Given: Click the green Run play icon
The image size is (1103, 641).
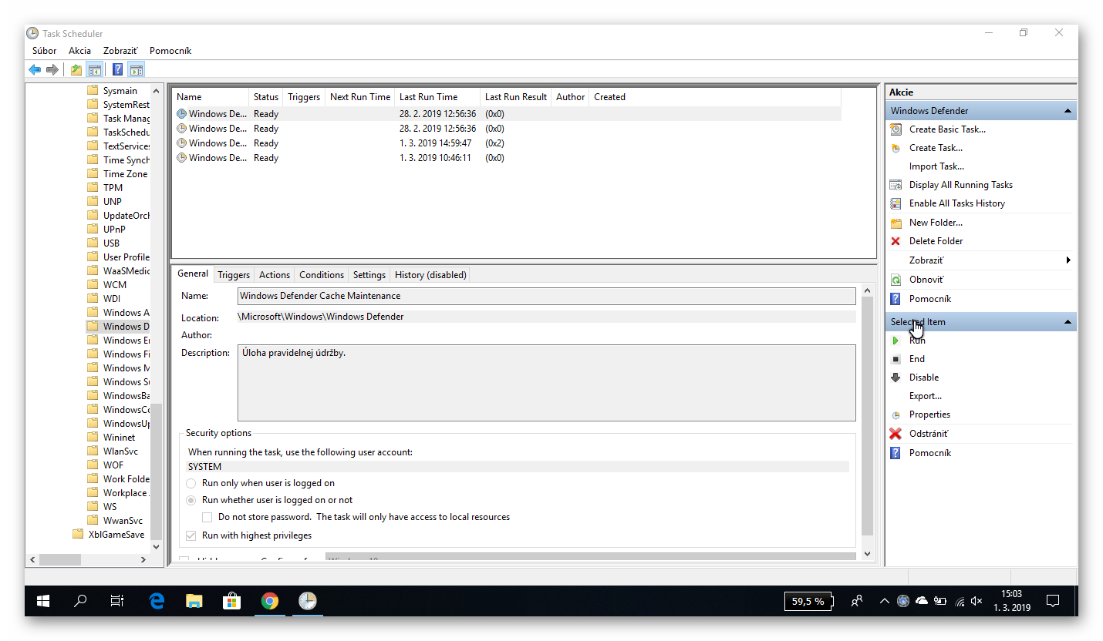Looking at the screenshot, I should [896, 341].
